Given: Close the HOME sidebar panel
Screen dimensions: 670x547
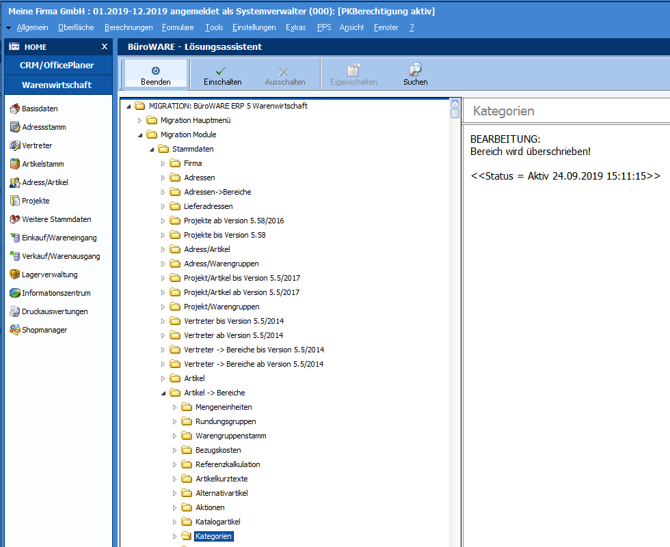Looking at the screenshot, I should coord(105,47).
